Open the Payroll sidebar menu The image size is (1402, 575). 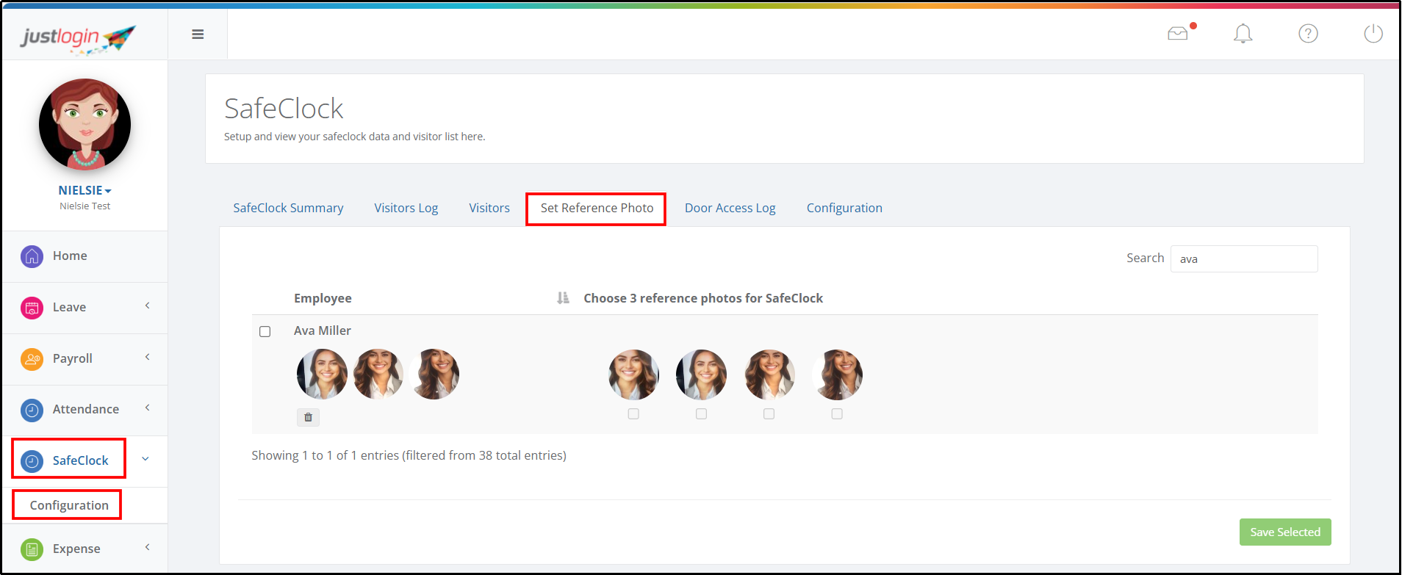(x=72, y=359)
